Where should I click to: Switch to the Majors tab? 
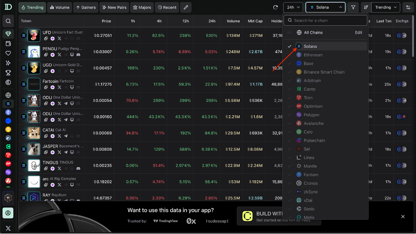pyautogui.click(x=142, y=8)
